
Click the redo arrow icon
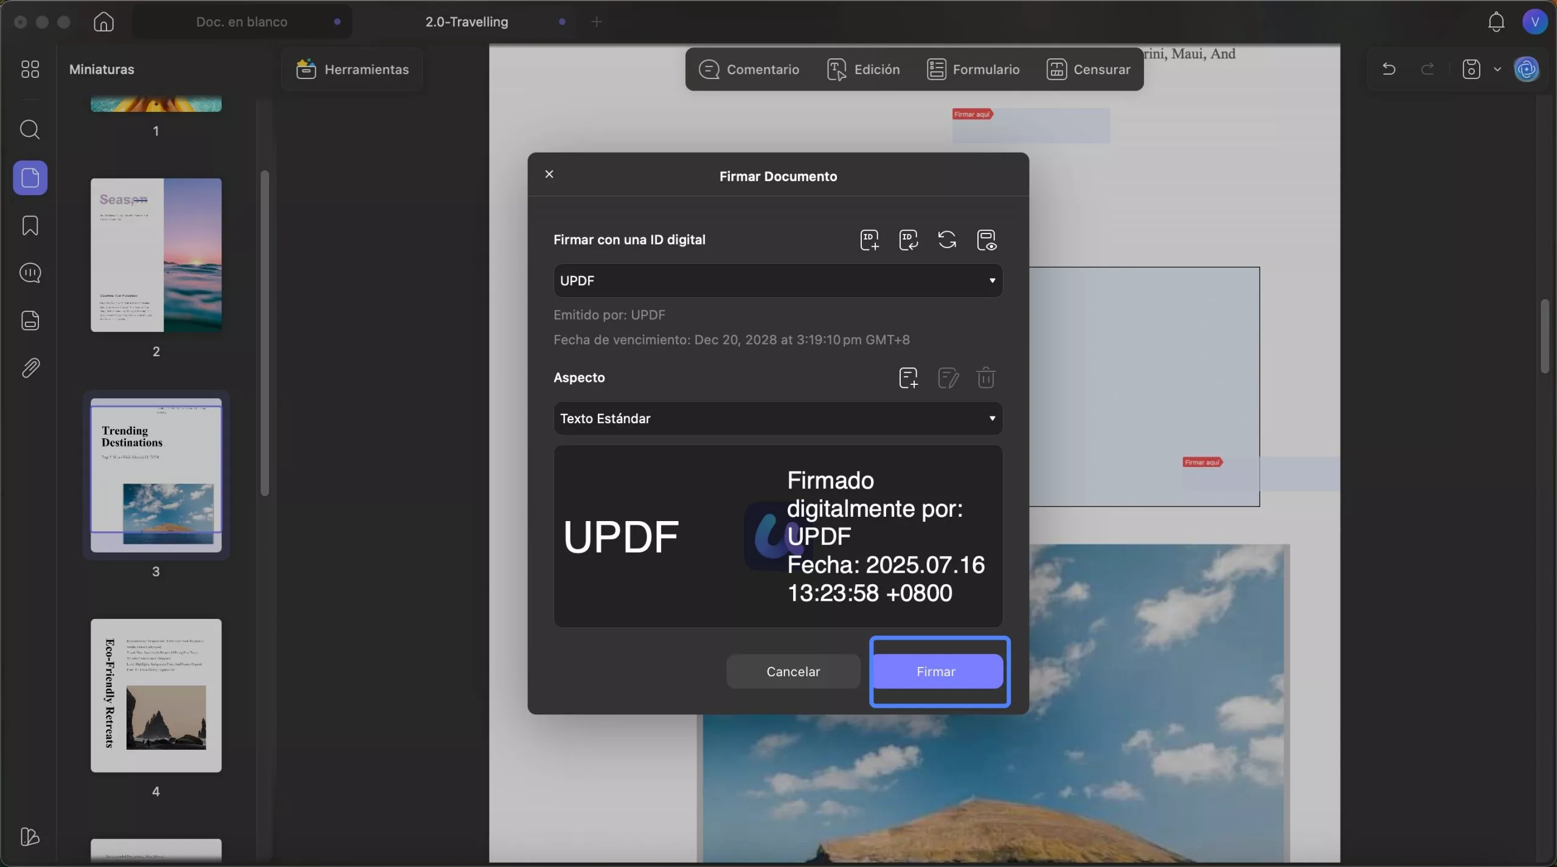[x=1427, y=69]
